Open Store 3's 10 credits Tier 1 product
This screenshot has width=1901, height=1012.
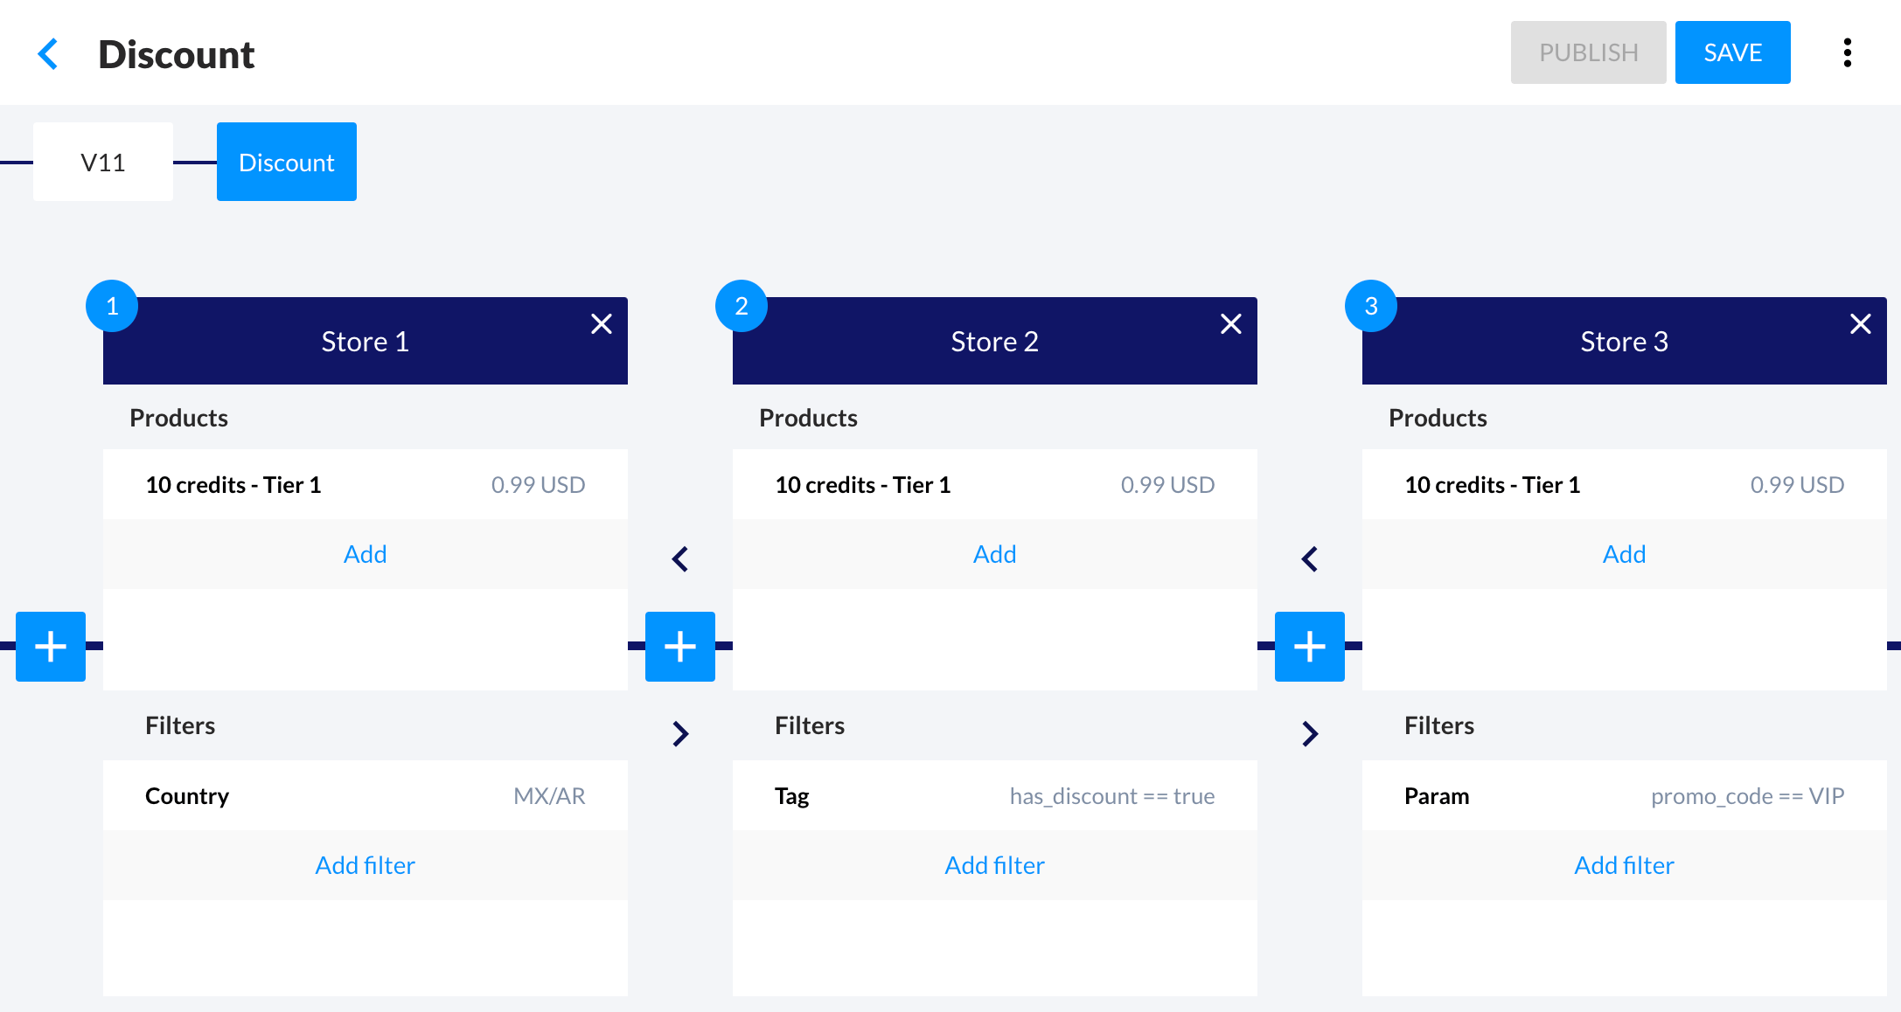tap(1624, 485)
